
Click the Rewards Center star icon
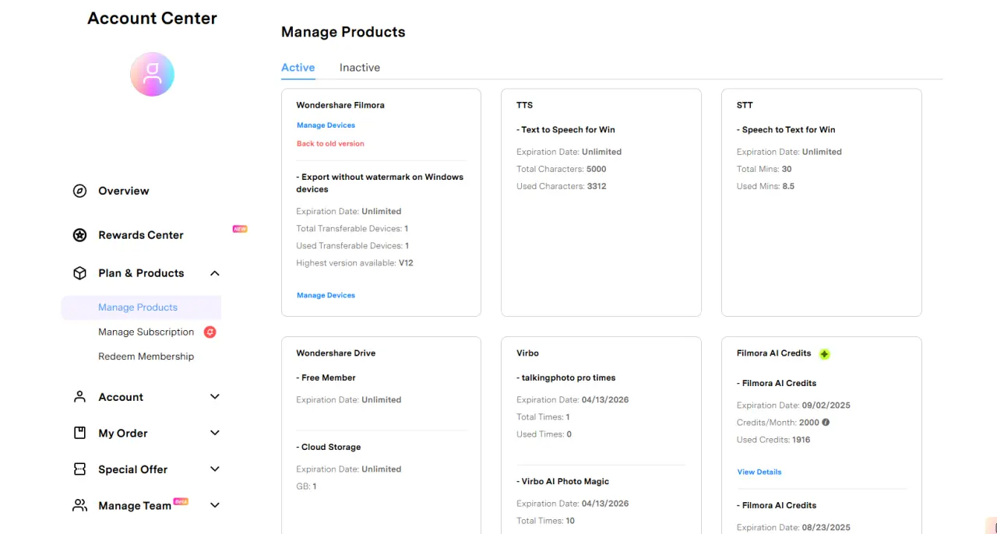point(79,235)
